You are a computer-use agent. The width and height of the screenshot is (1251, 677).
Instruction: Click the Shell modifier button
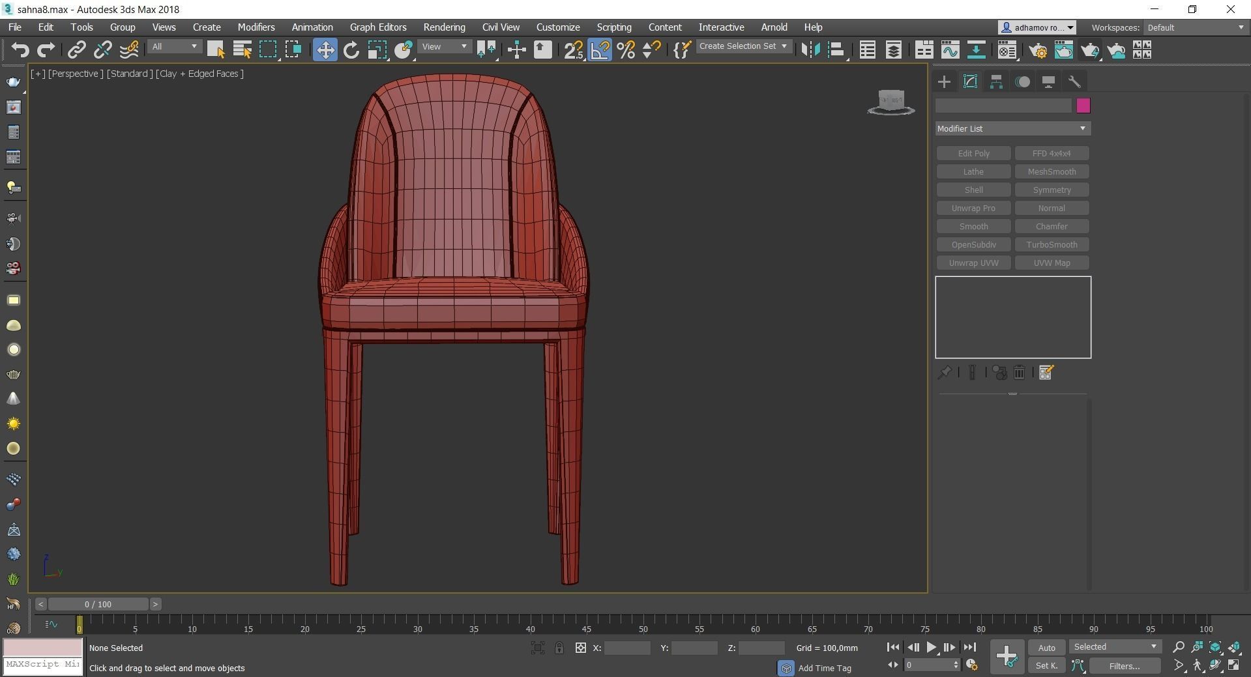coord(973,190)
